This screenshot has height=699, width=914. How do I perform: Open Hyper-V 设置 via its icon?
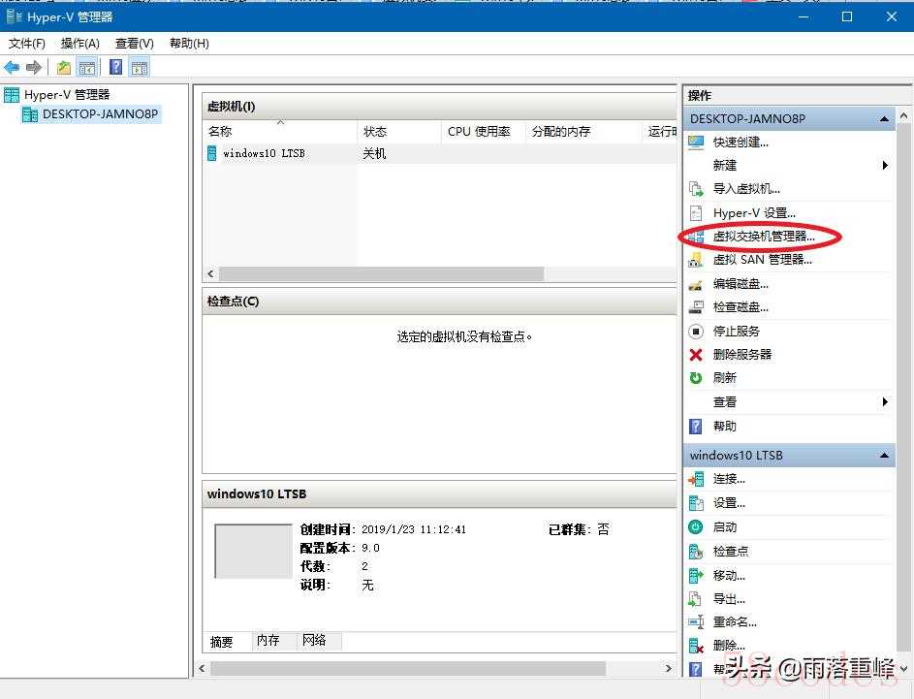[x=696, y=212]
